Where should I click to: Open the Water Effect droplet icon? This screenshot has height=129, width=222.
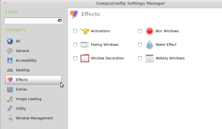(149, 45)
